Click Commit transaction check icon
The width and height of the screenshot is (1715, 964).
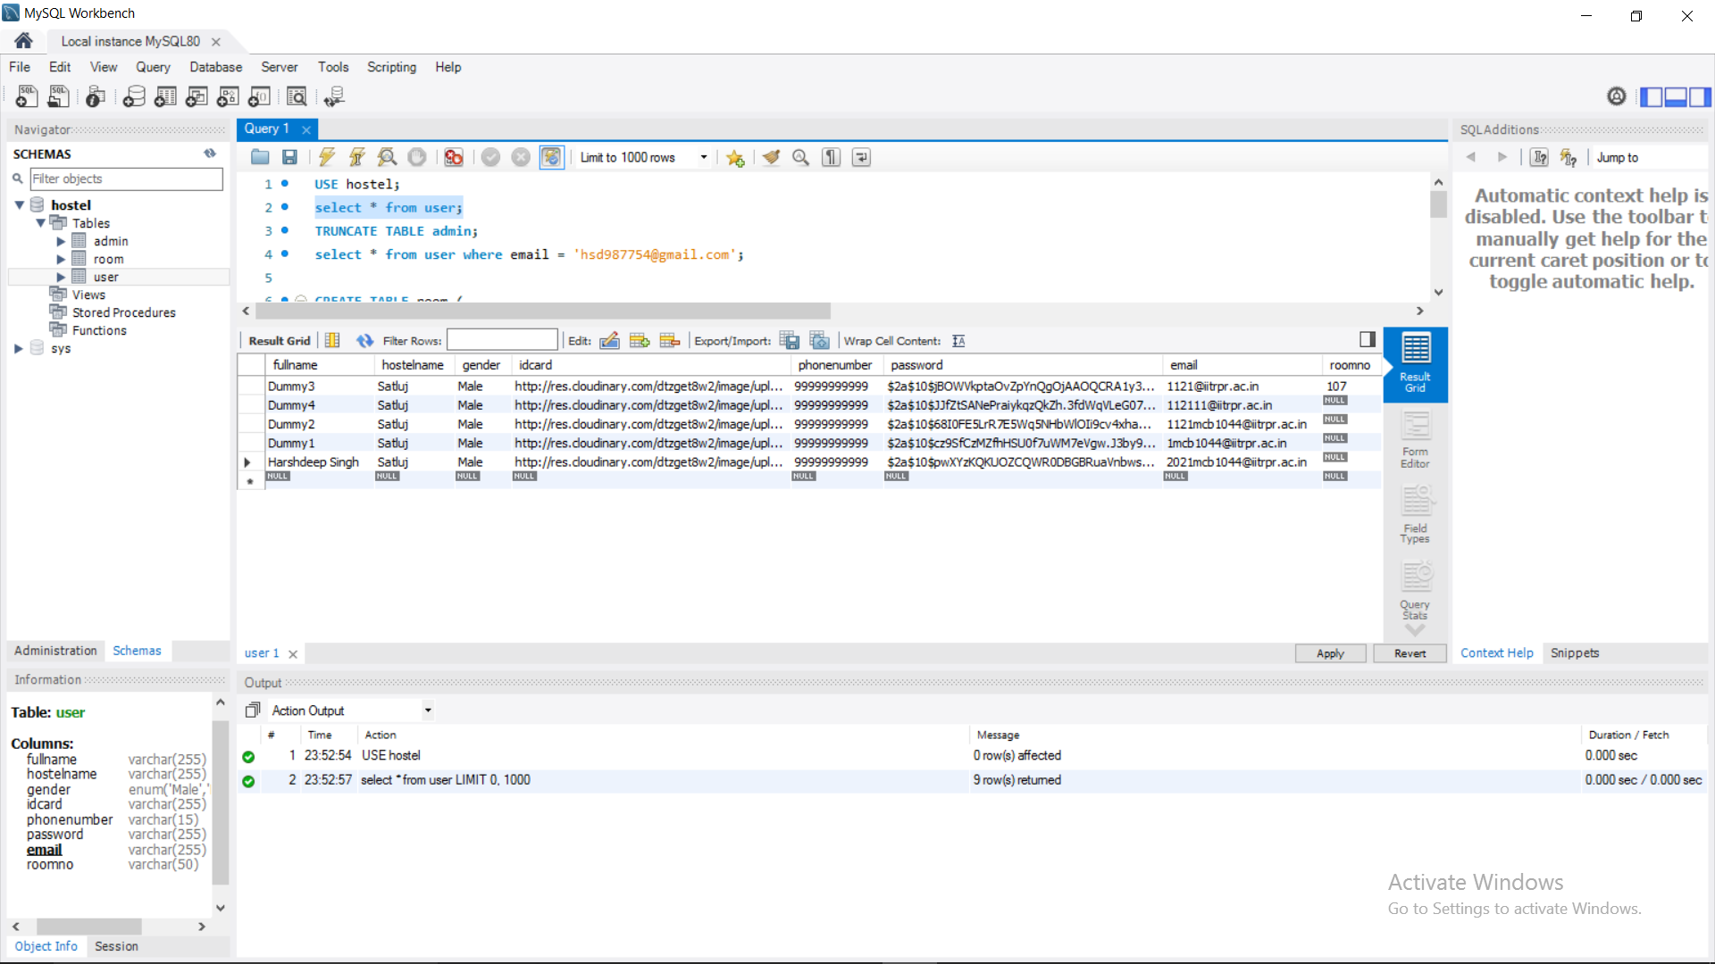point(490,157)
